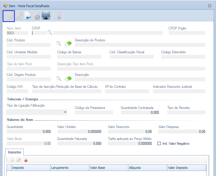Click the Lançamento column header
The image size is (216, 176).
point(70,168)
